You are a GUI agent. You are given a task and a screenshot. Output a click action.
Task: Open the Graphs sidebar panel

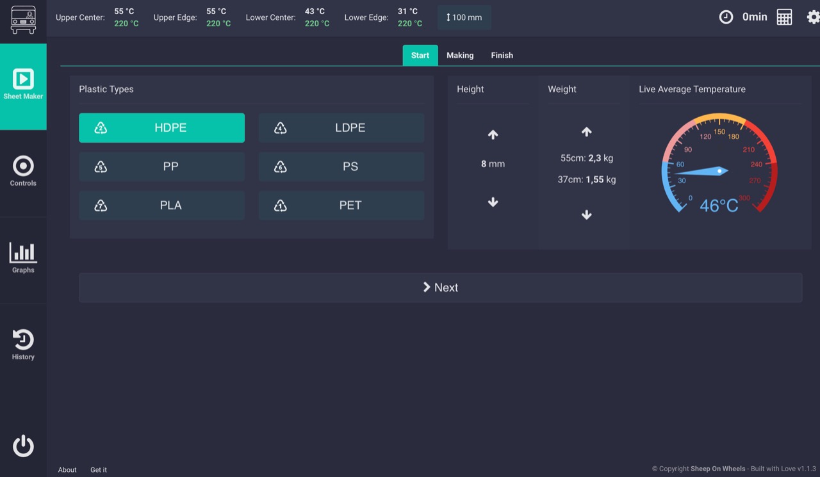[x=23, y=261]
